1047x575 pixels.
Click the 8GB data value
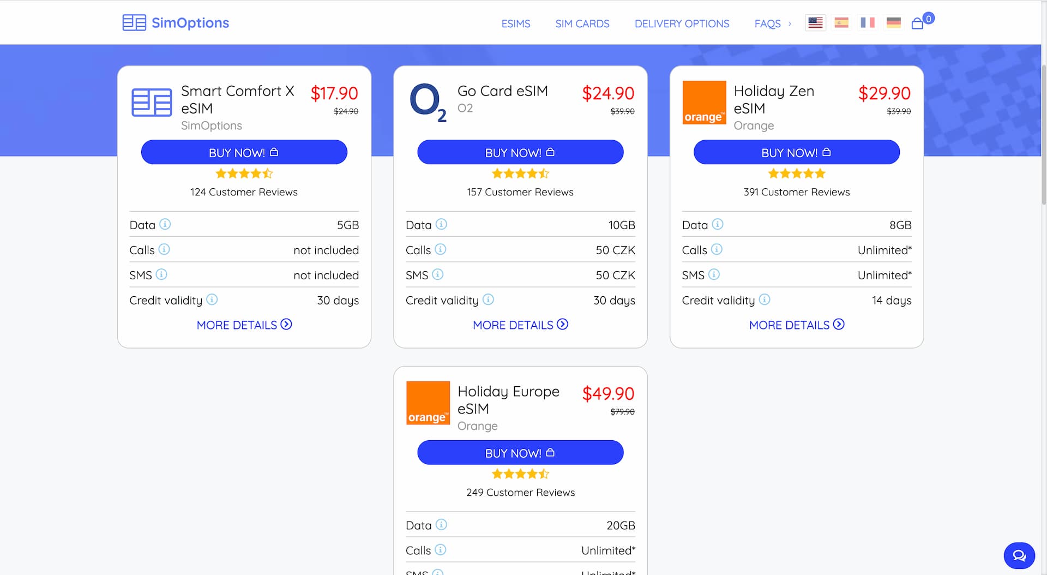click(x=900, y=225)
